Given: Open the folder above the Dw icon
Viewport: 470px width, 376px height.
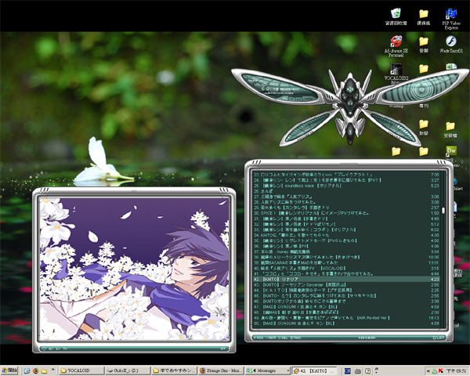Looking at the screenshot, I should click(x=450, y=126).
